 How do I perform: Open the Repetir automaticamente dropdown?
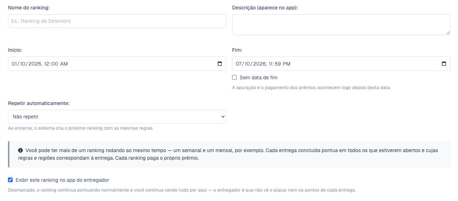pyautogui.click(x=117, y=117)
